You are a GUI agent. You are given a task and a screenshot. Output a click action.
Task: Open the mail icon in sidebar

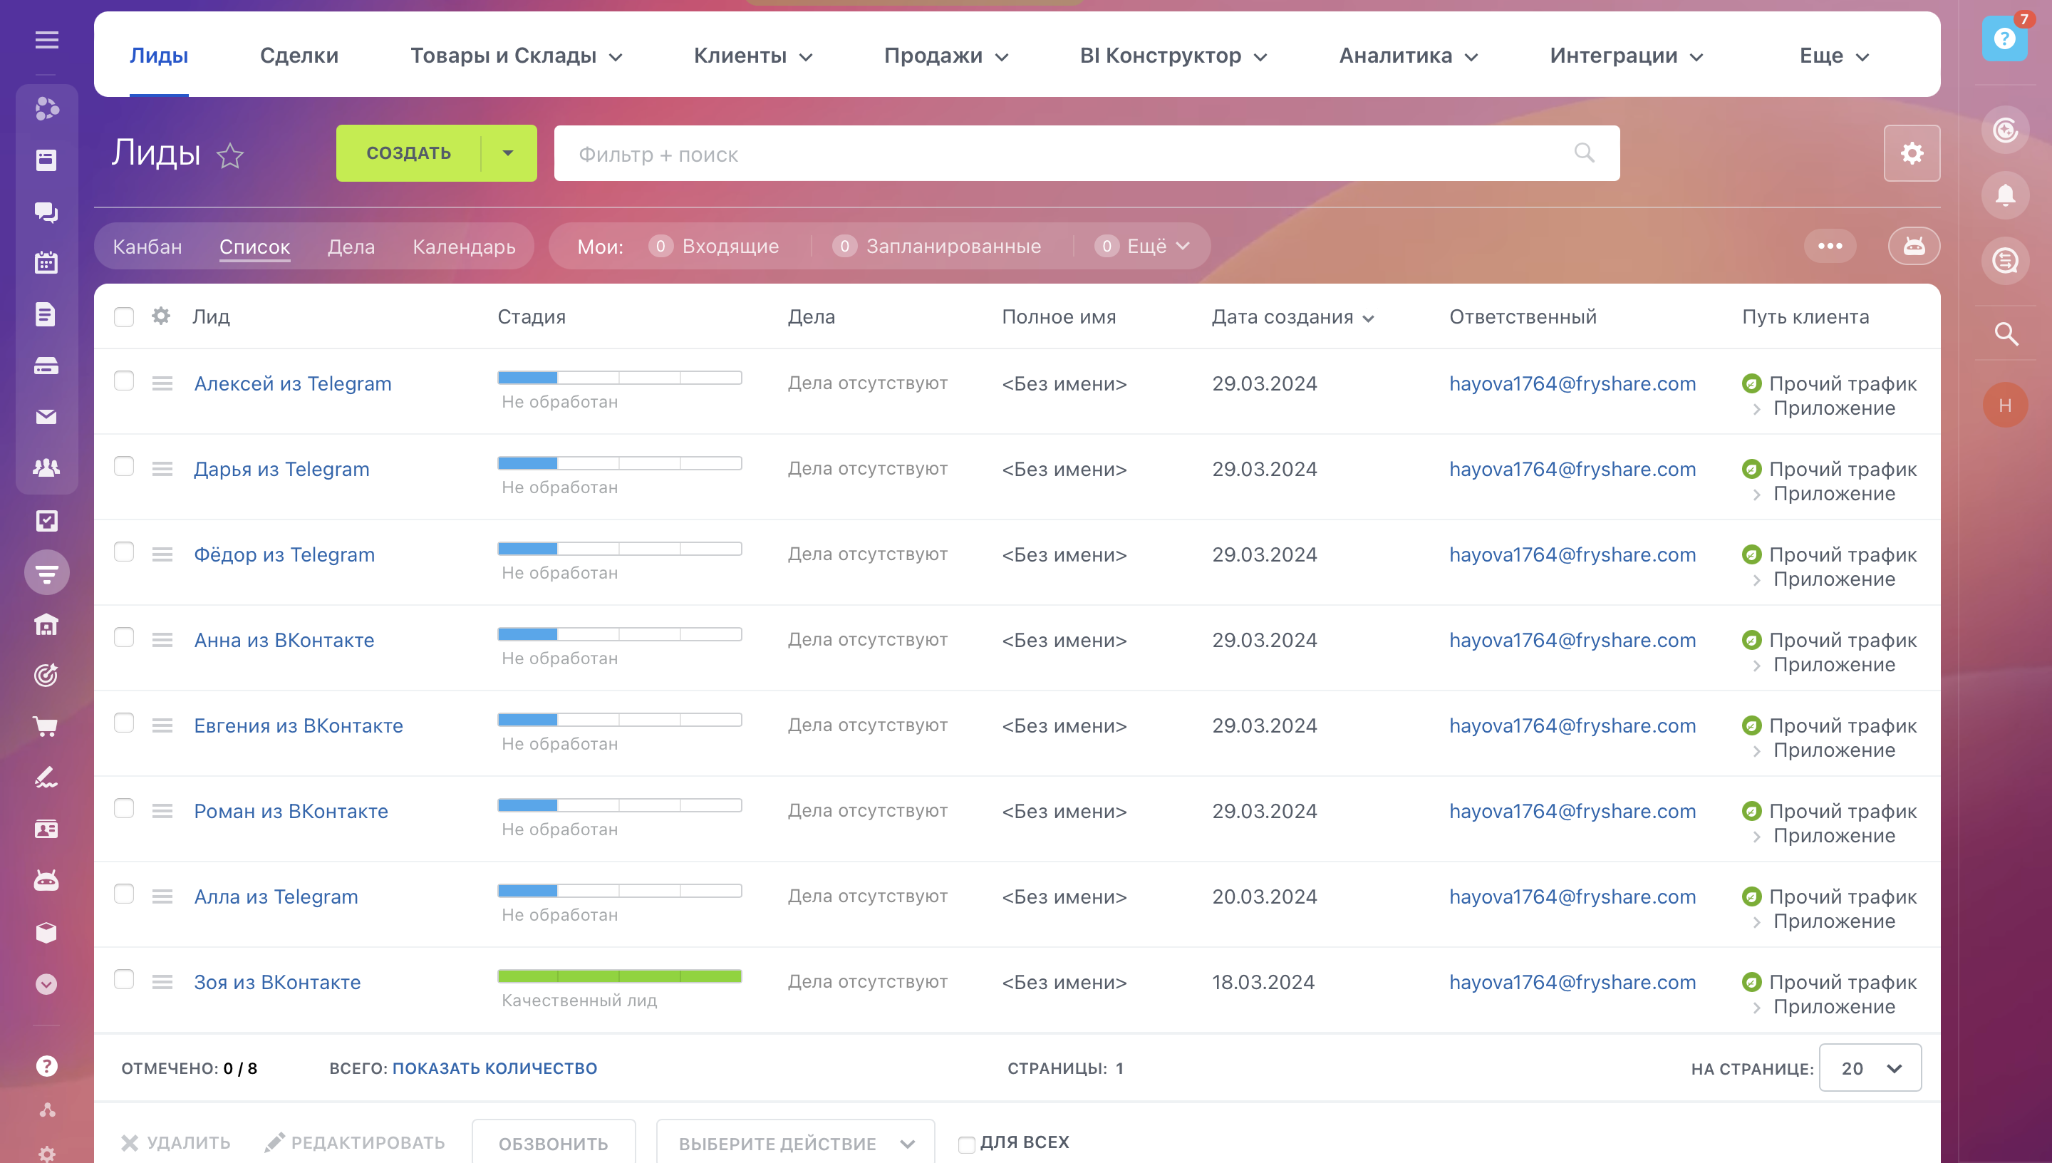[46, 417]
